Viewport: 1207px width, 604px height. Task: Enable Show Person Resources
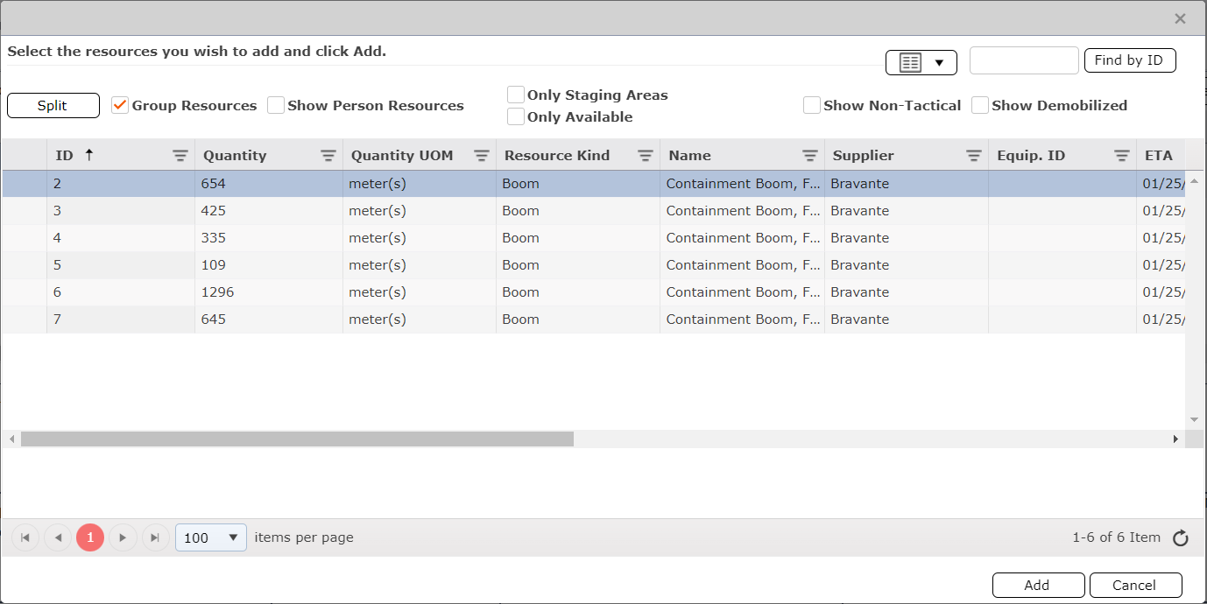[x=276, y=105]
